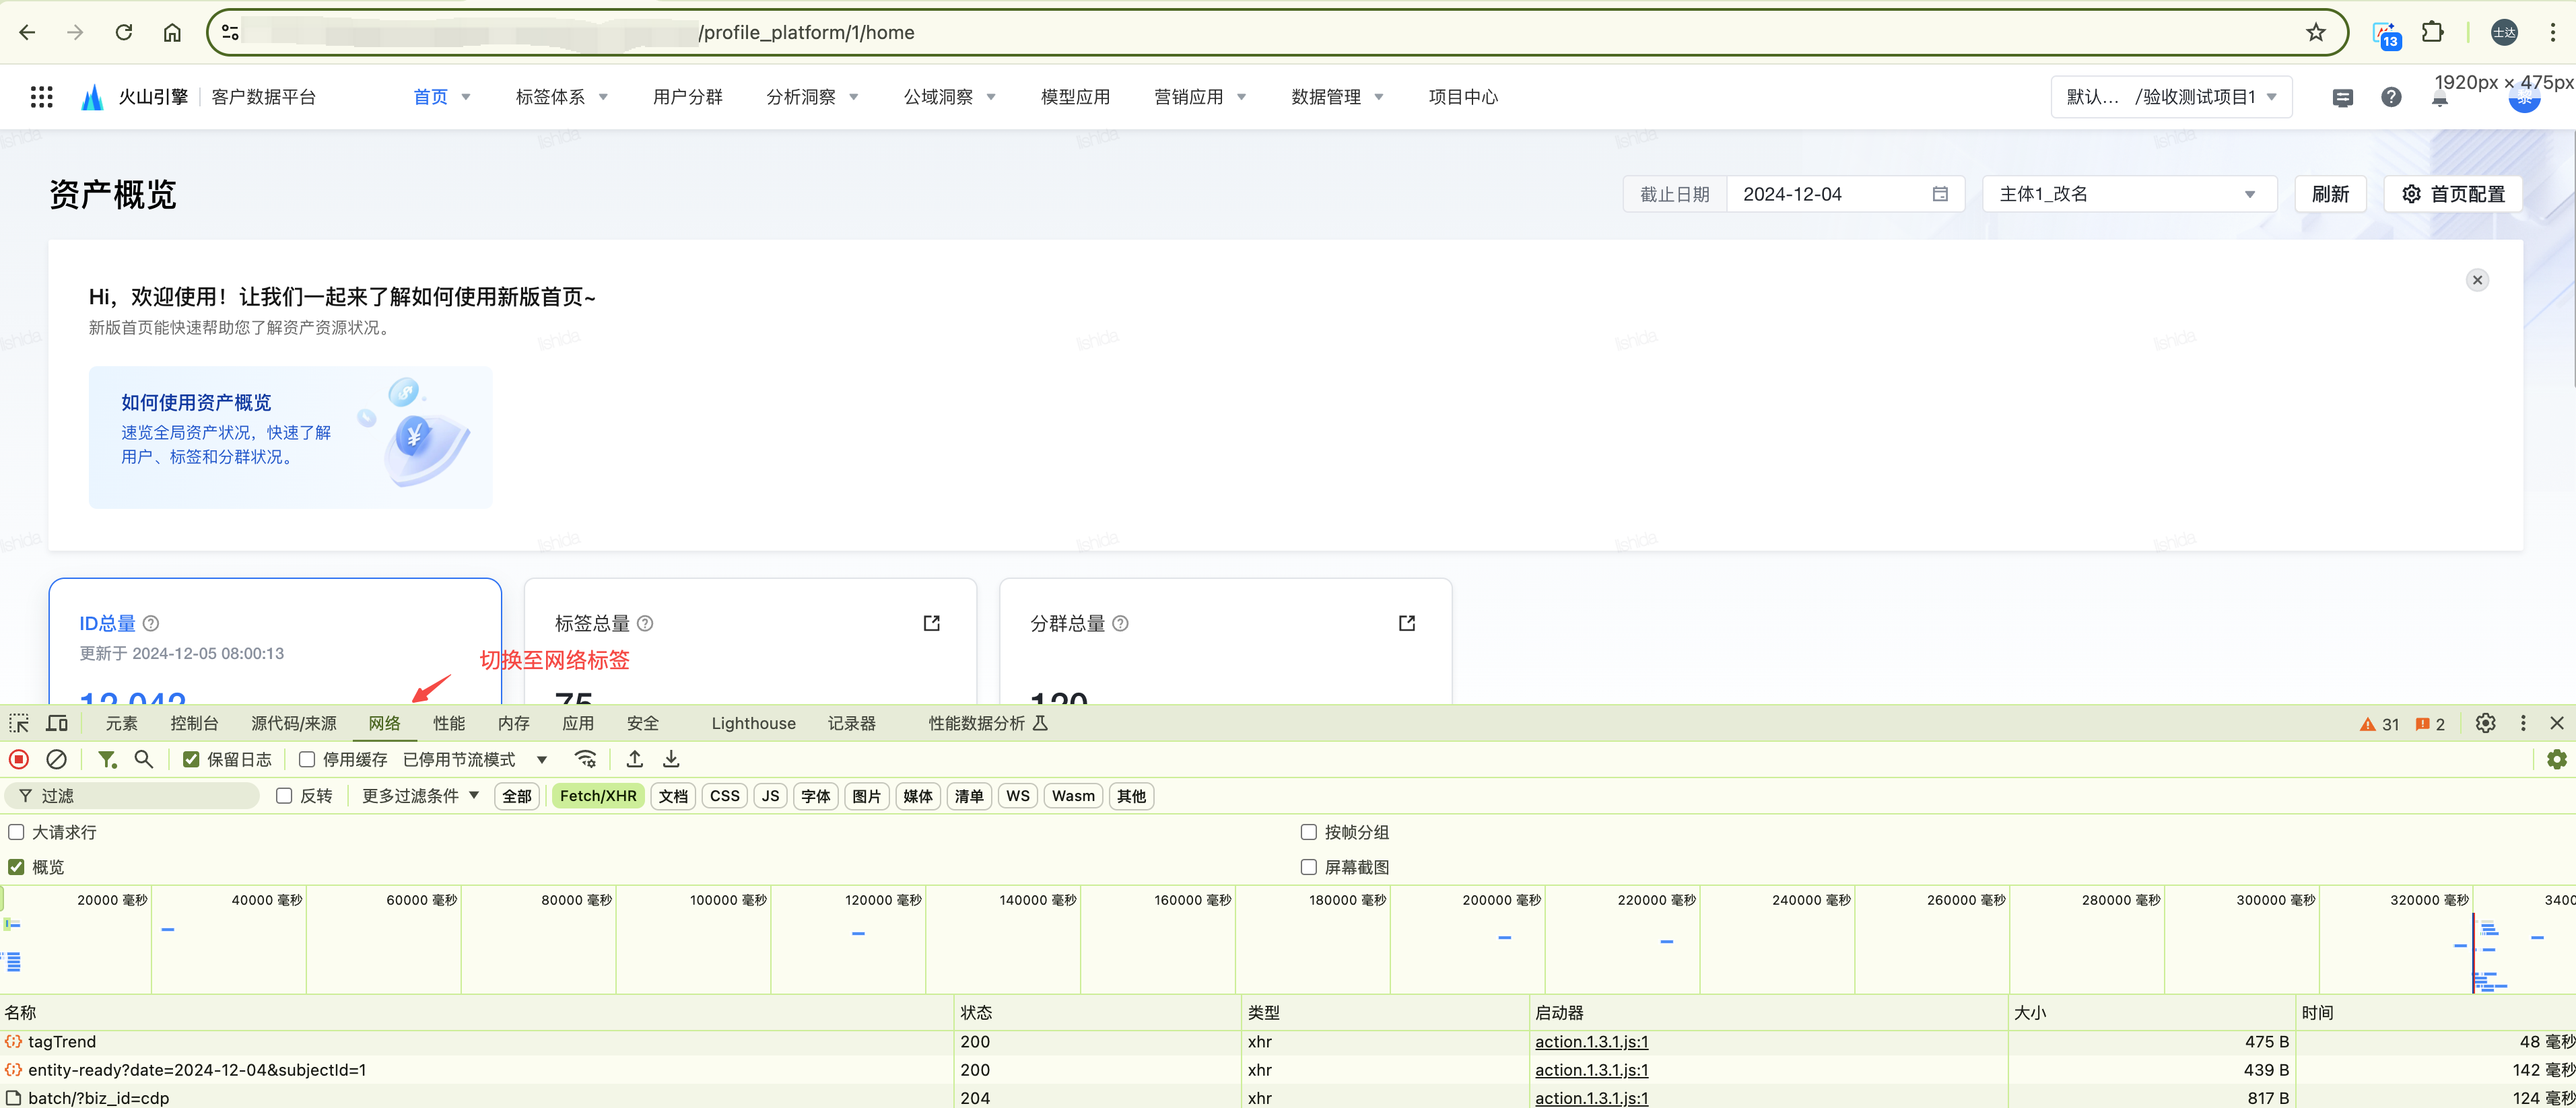Click browser address bar URL

(x=1277, y=32)
